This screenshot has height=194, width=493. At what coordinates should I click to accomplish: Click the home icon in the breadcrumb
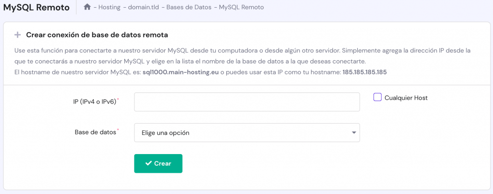87,7
